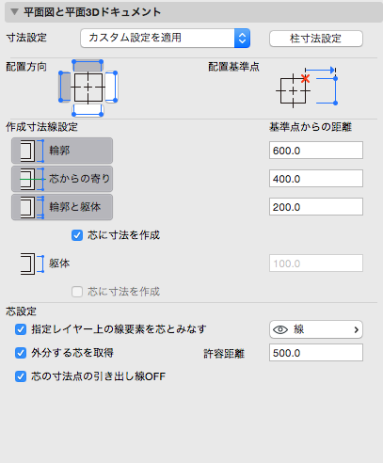Viewport: 383px width, 463px height.
Task: Toggle 指定レイヤー上の線要素を芯とみなす checkbox
Action: point(21,329)
